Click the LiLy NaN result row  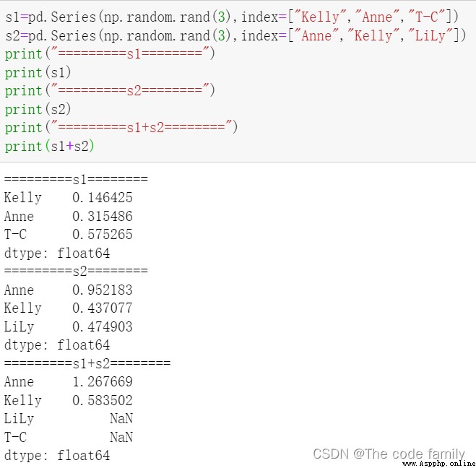click(68, 418)
